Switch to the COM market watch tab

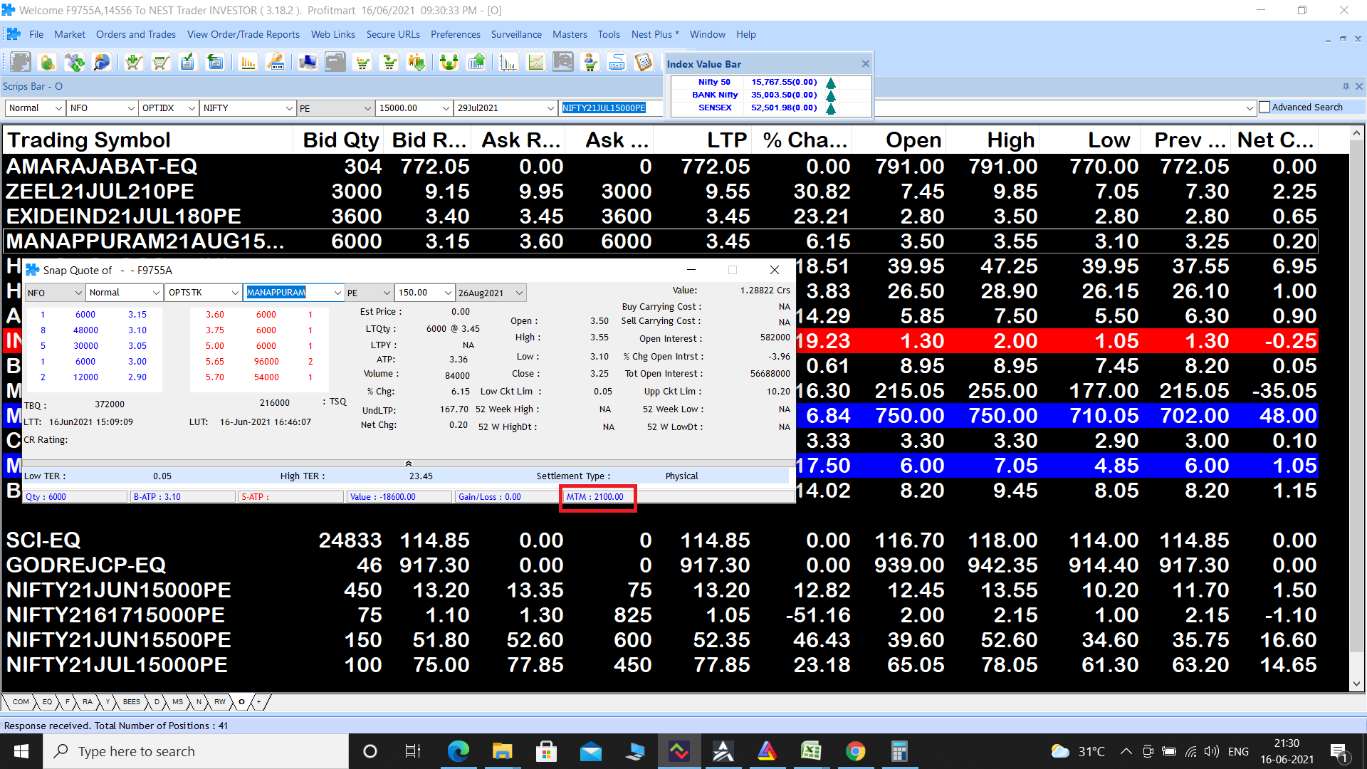[21, 702]
